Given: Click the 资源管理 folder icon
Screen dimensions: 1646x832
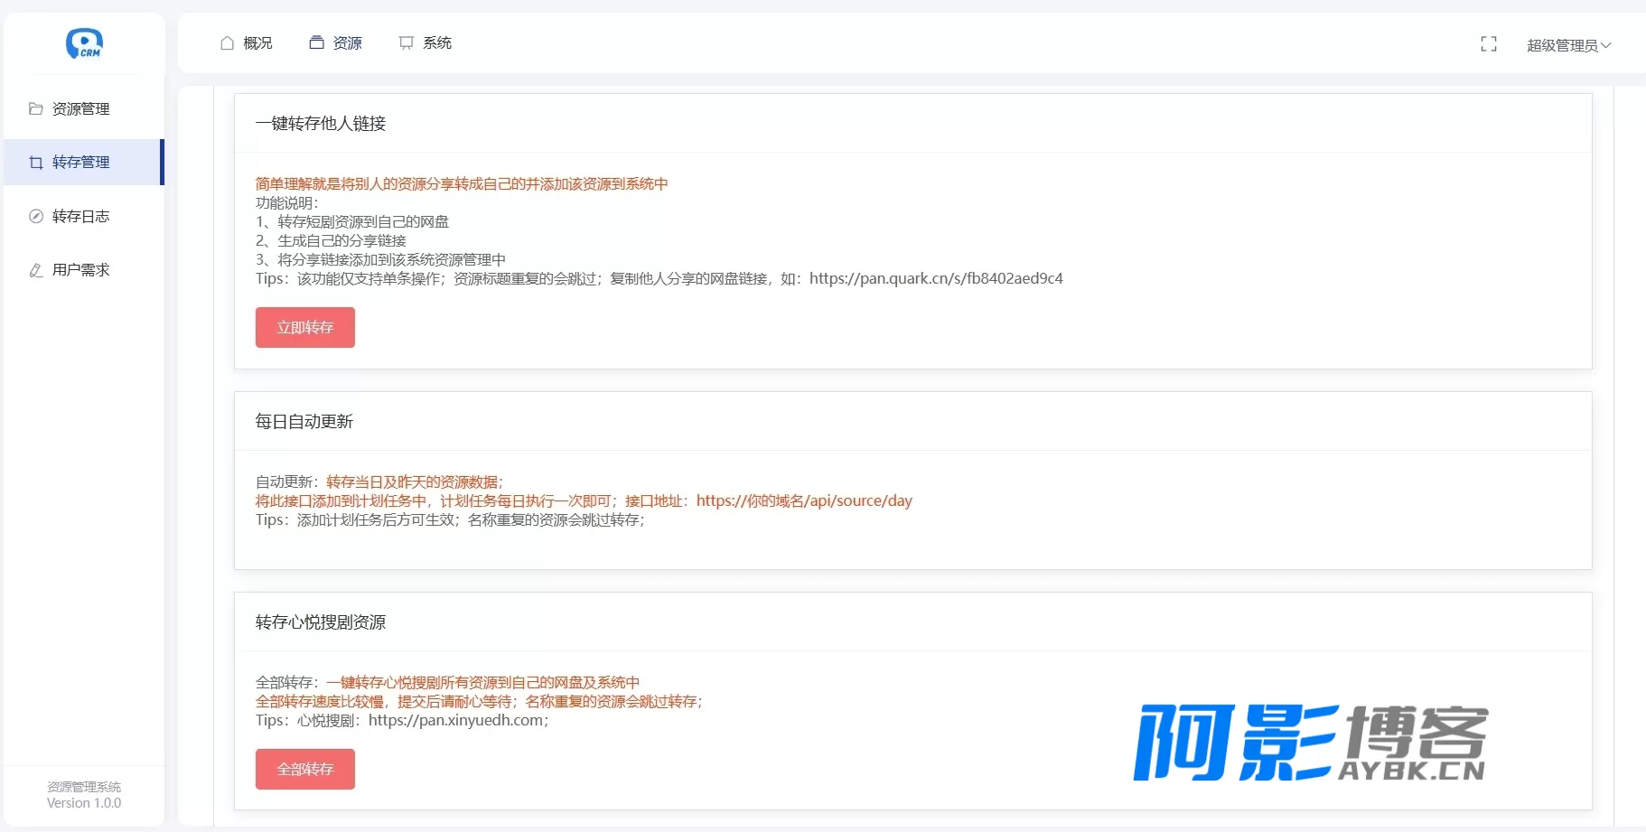Looking at the screenshot, I should pos(36,108).
